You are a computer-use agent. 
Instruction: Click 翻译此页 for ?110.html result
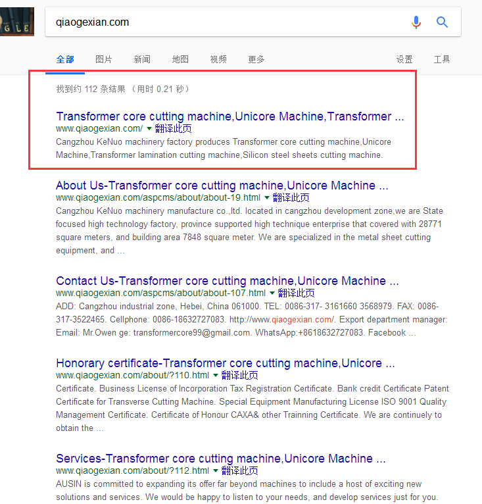(x=239, y=376)
